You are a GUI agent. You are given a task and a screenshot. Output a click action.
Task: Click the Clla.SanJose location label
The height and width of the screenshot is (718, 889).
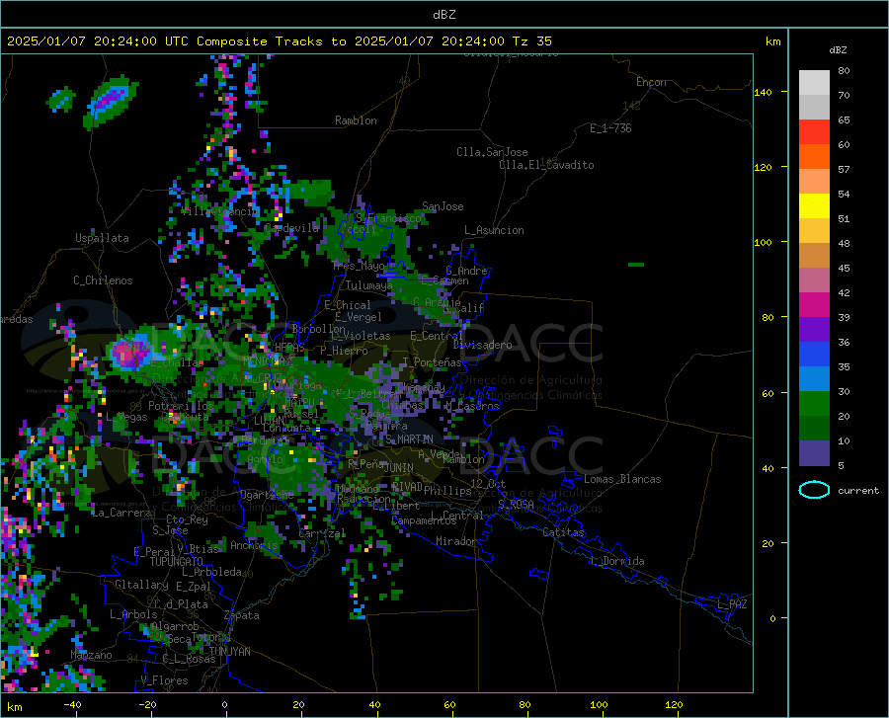point(492,152)
